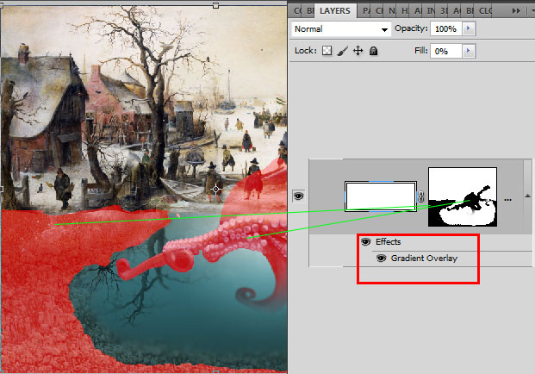This screenshot has height=374, width=535.
Task: Open the Opacity slider arrow
Action: pyautogui.click(x=469, y=28)
